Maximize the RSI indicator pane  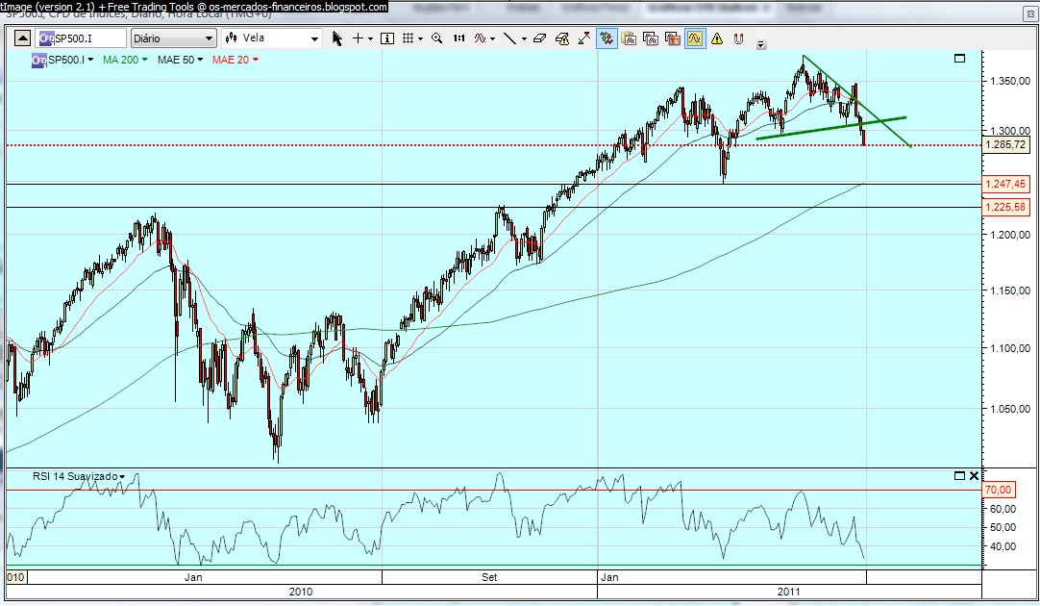click(960, 476)
